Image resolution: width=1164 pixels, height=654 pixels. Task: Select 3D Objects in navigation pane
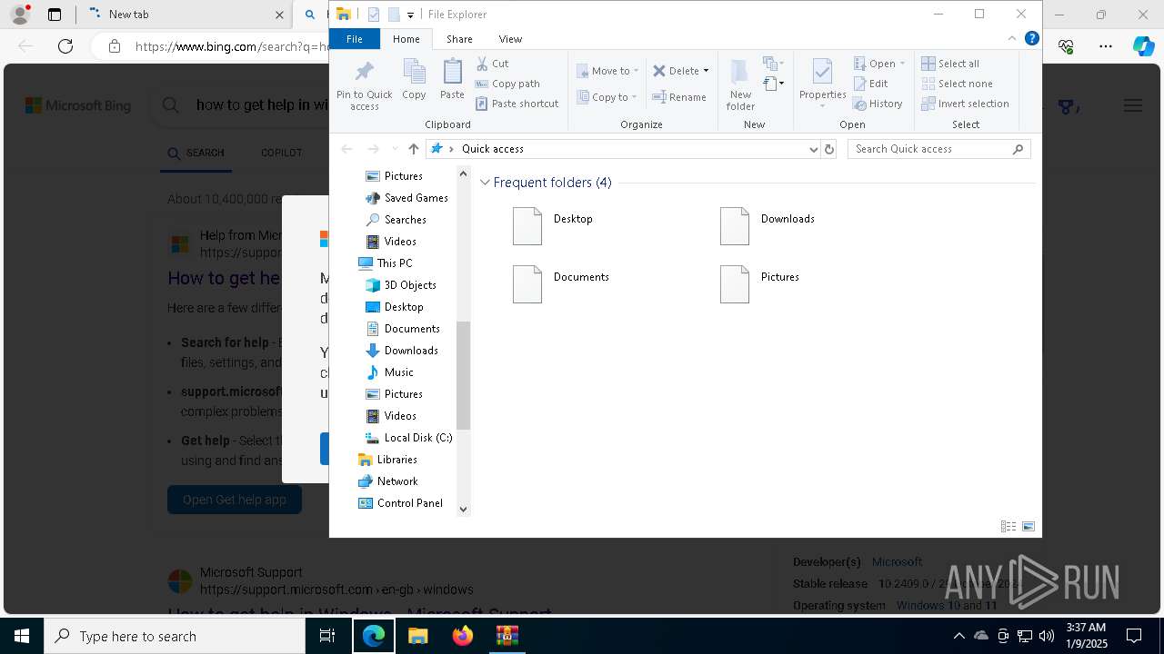tap(401, 285)
